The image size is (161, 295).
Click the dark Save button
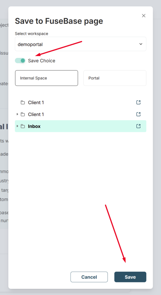coord(130,277)
